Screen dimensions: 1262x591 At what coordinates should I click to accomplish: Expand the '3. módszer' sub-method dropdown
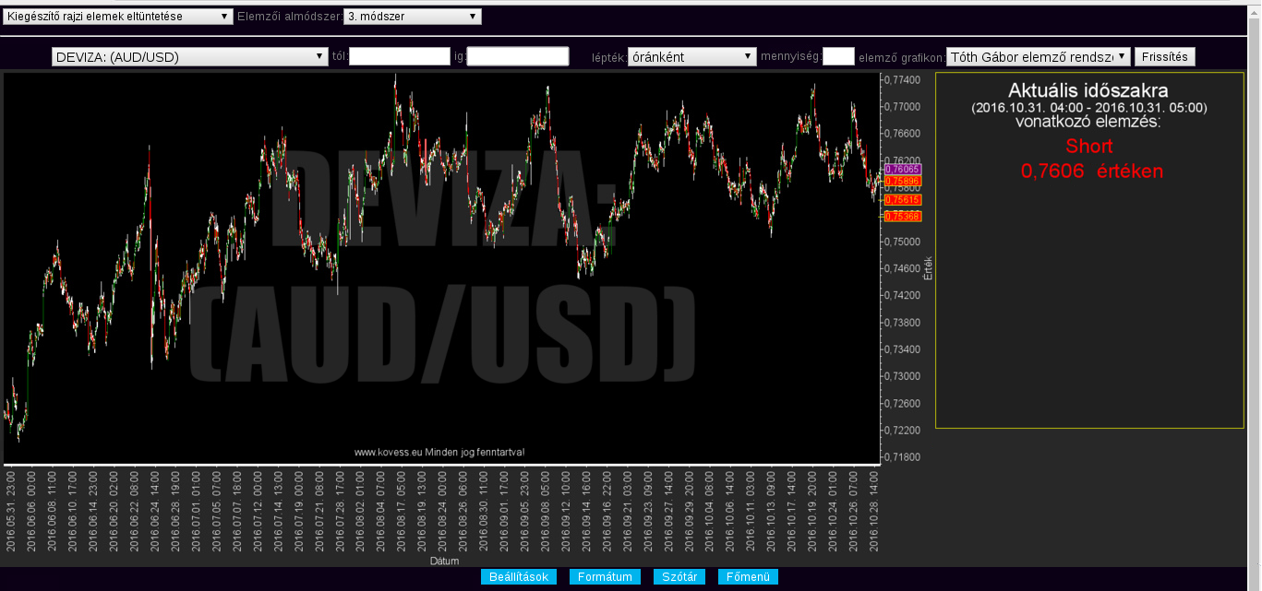(x=412, y=17)
